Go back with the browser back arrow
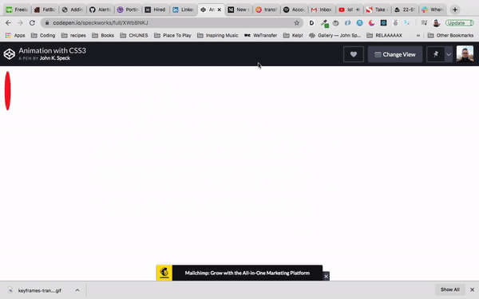Viewport: 479px width, 299px height. [x=8, y=23]
